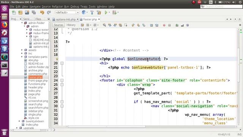Click the Find Selection magnifier icon

(104, 25)
